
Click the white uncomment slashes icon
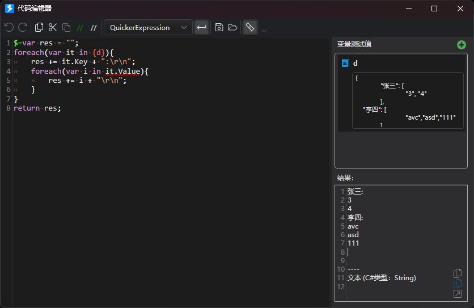[x=94, y=28]
